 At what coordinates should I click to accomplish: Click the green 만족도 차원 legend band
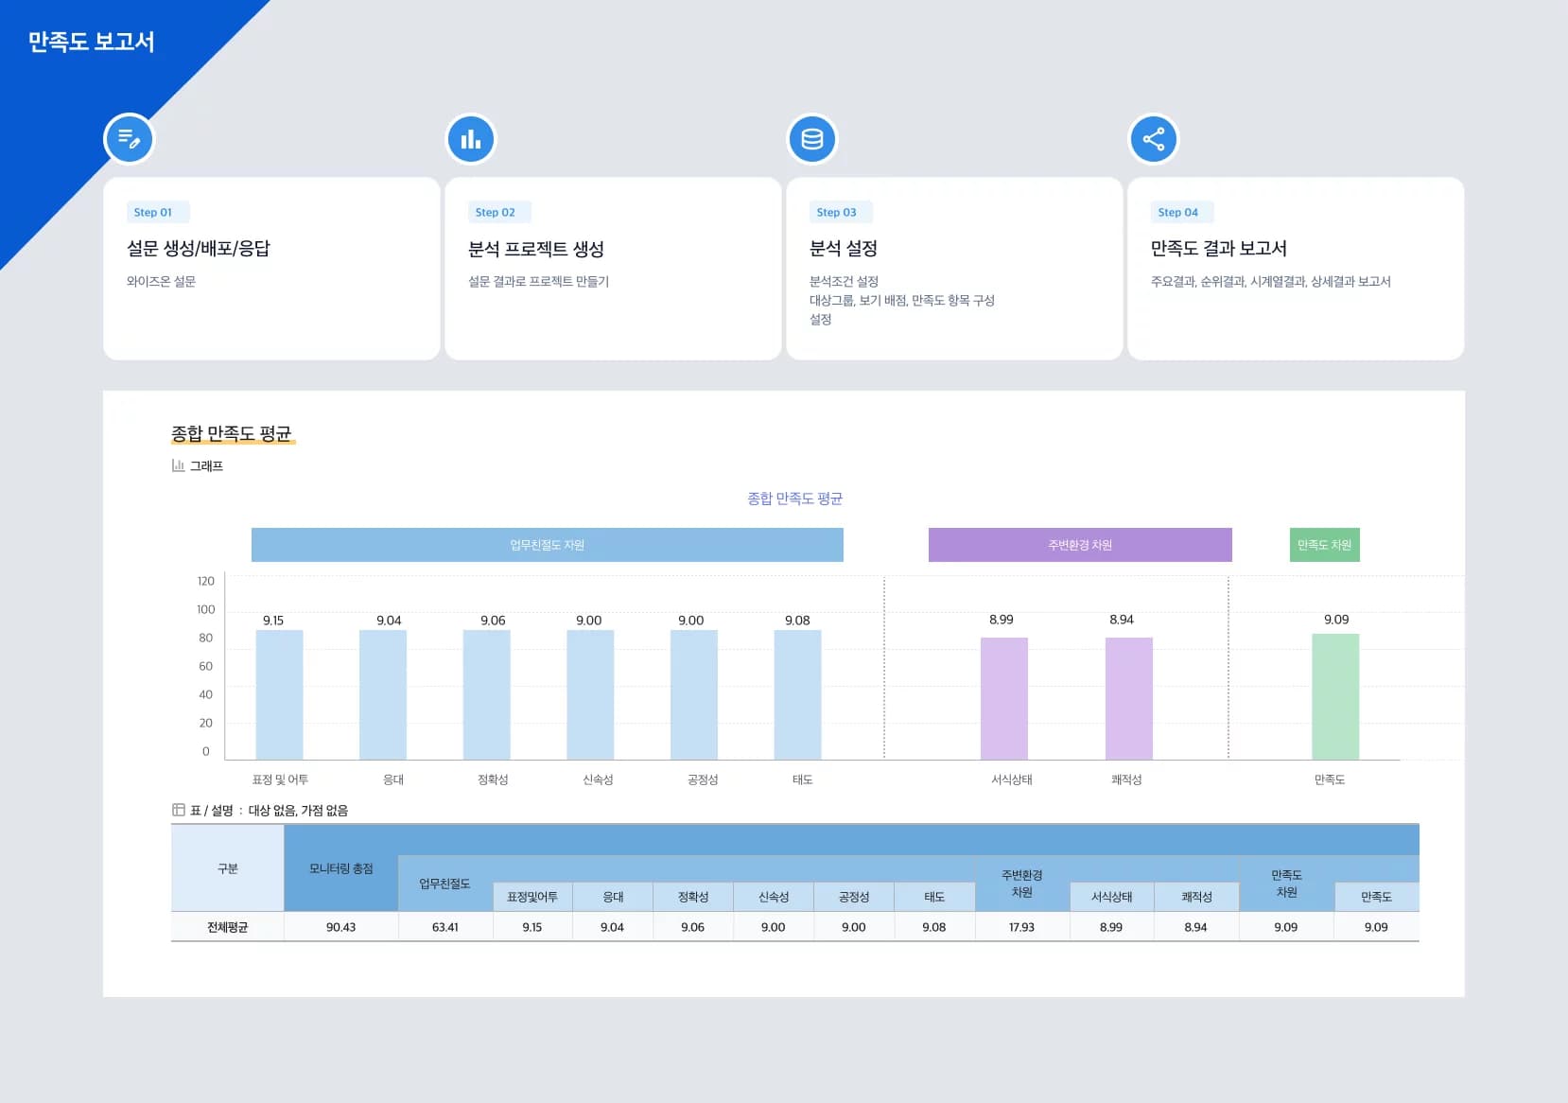click(1324, 545)
